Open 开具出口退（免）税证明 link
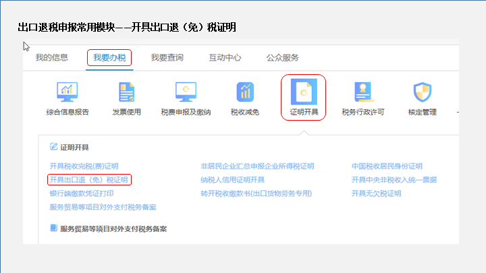This screenshot has width=486, height=273. click(x=89, y=180)
